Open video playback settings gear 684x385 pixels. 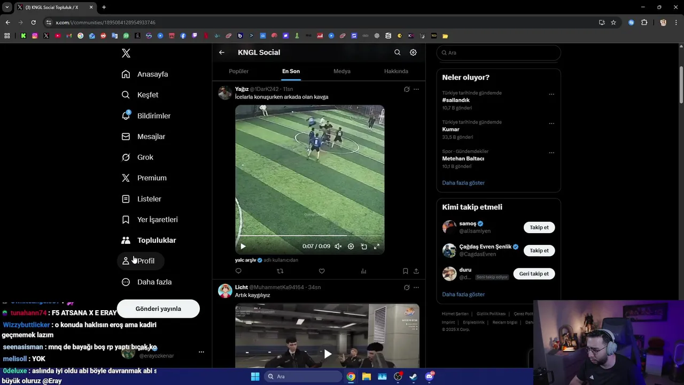[x=351, y=247]
